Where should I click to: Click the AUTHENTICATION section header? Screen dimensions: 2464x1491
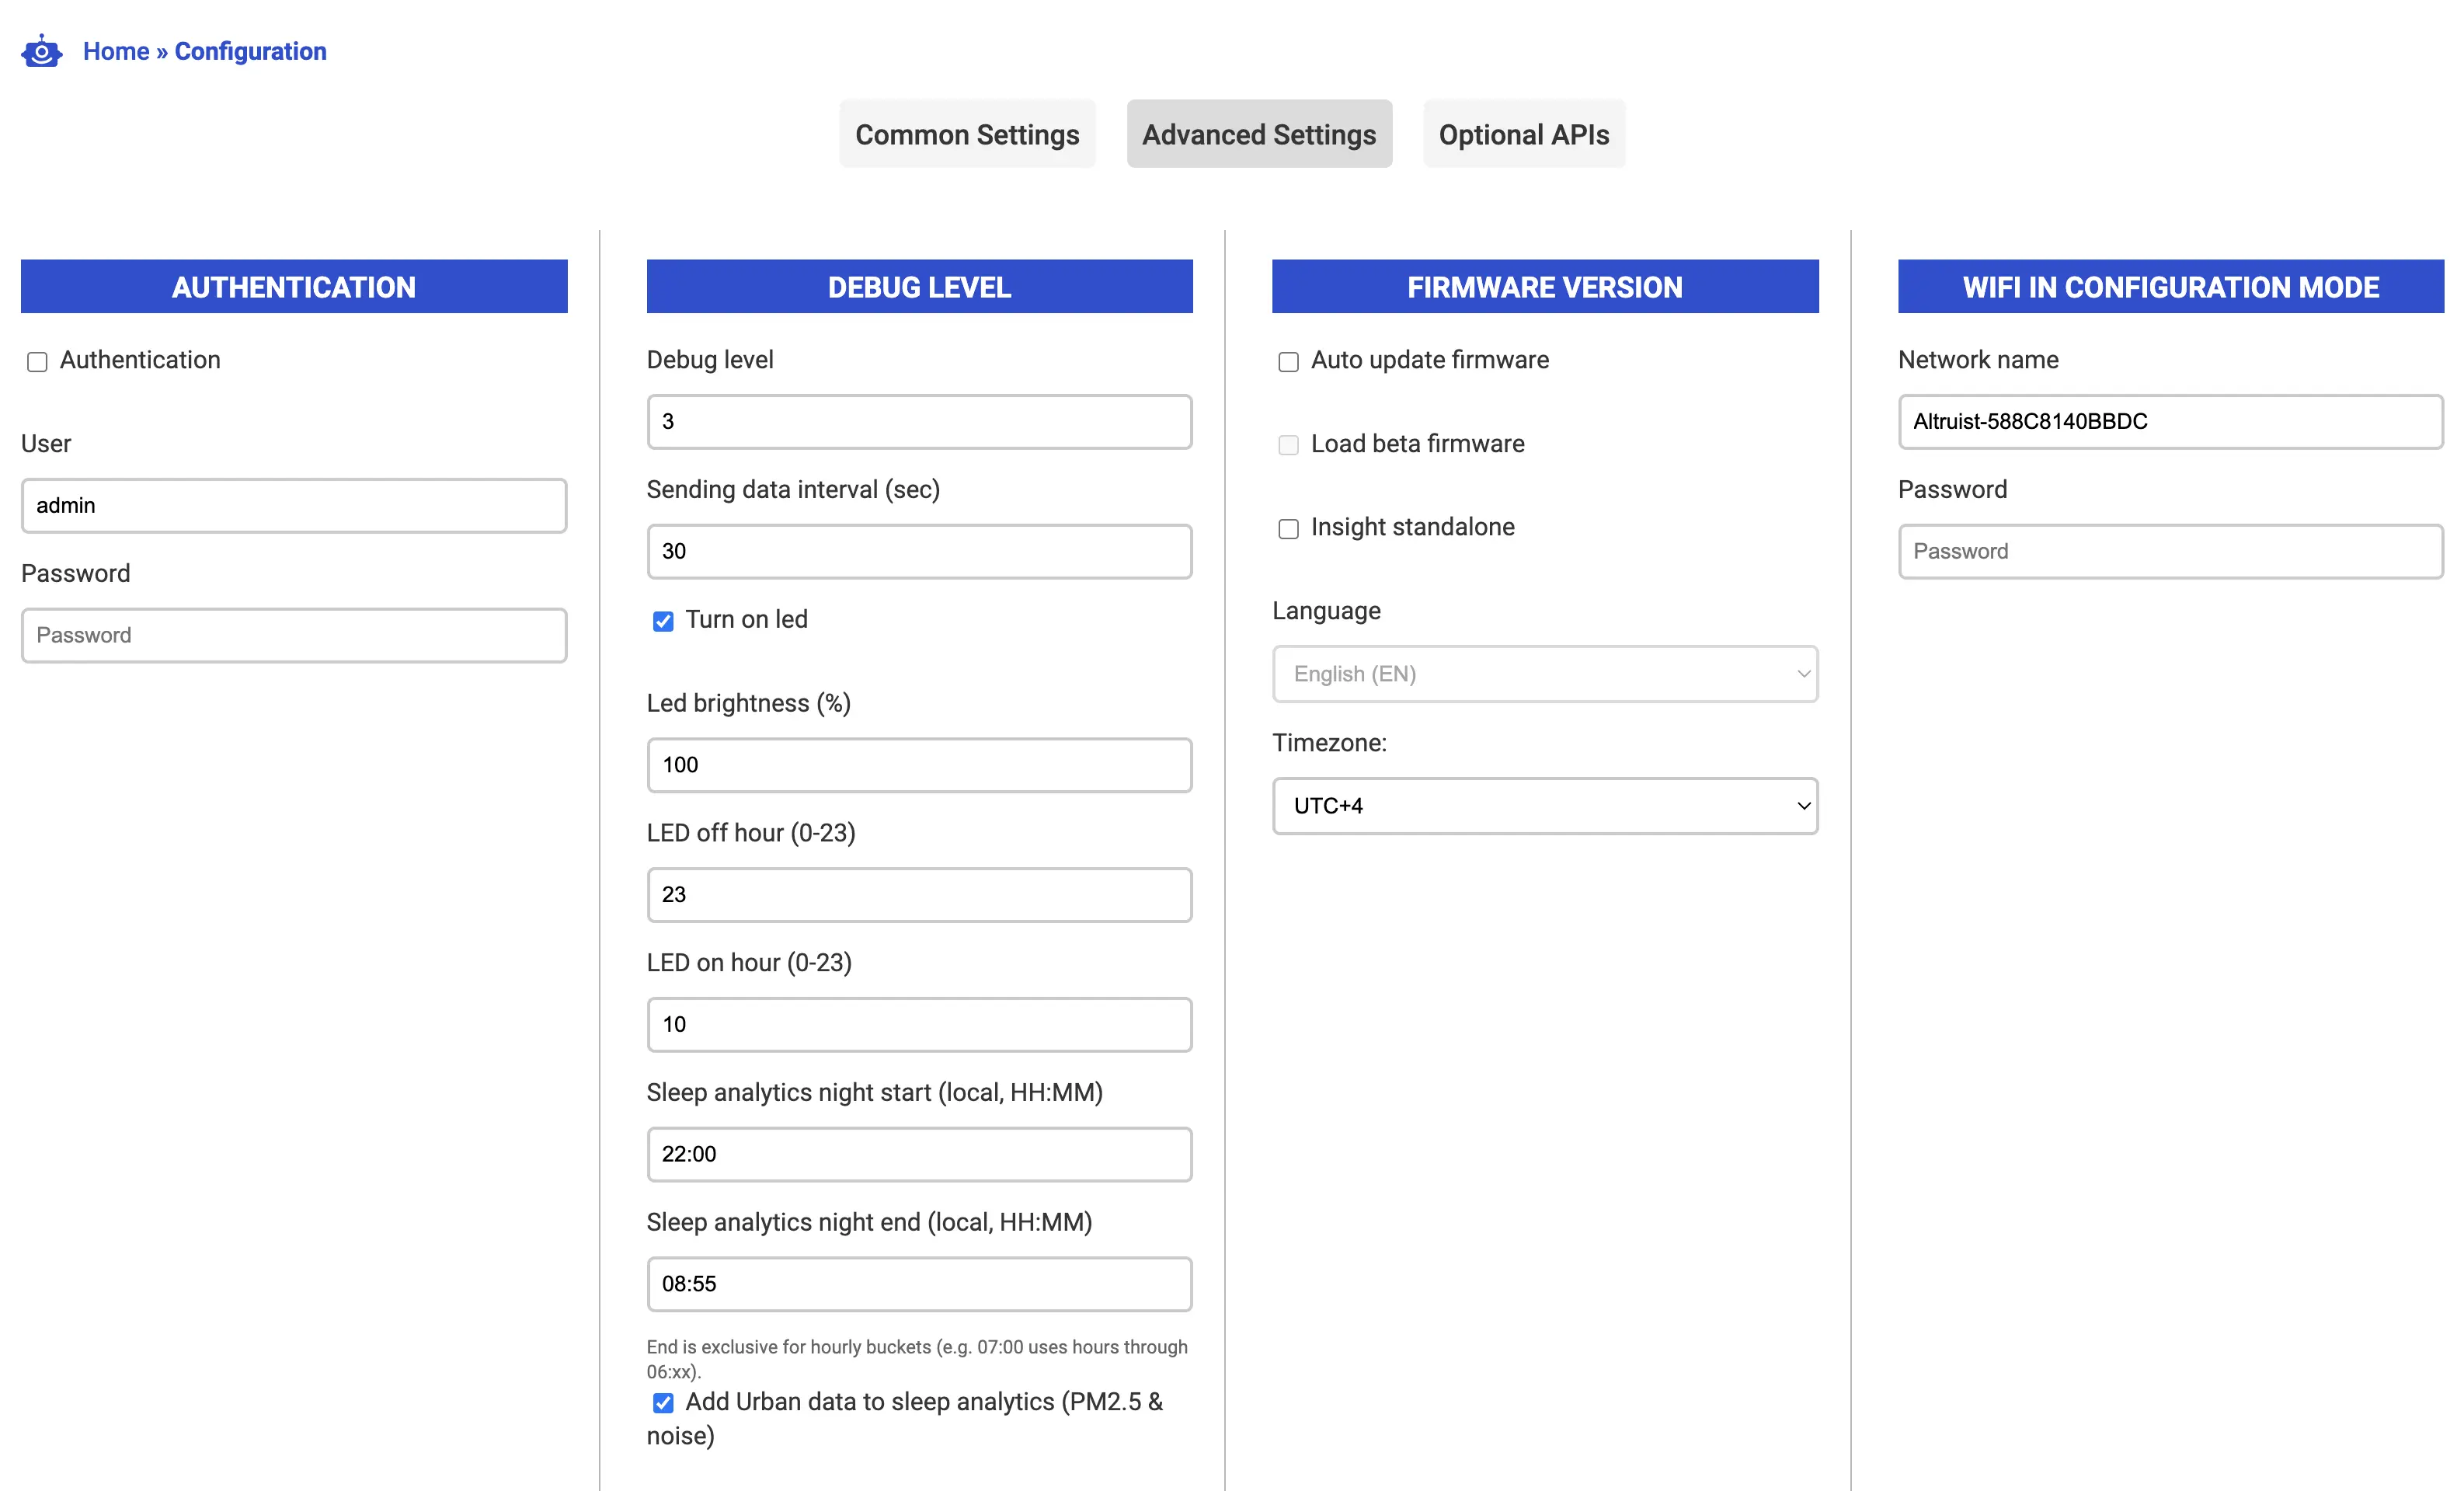click(294, 287)
